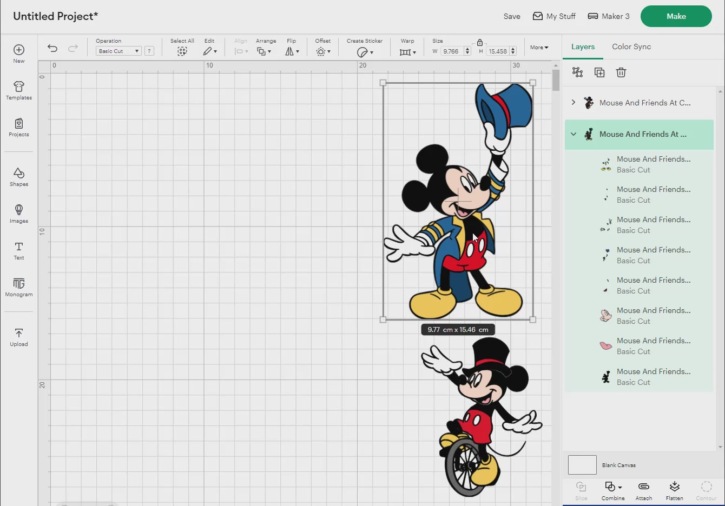
Task: Collapse the selected Mouse And Friends group
Action: [x=574, y=134]
